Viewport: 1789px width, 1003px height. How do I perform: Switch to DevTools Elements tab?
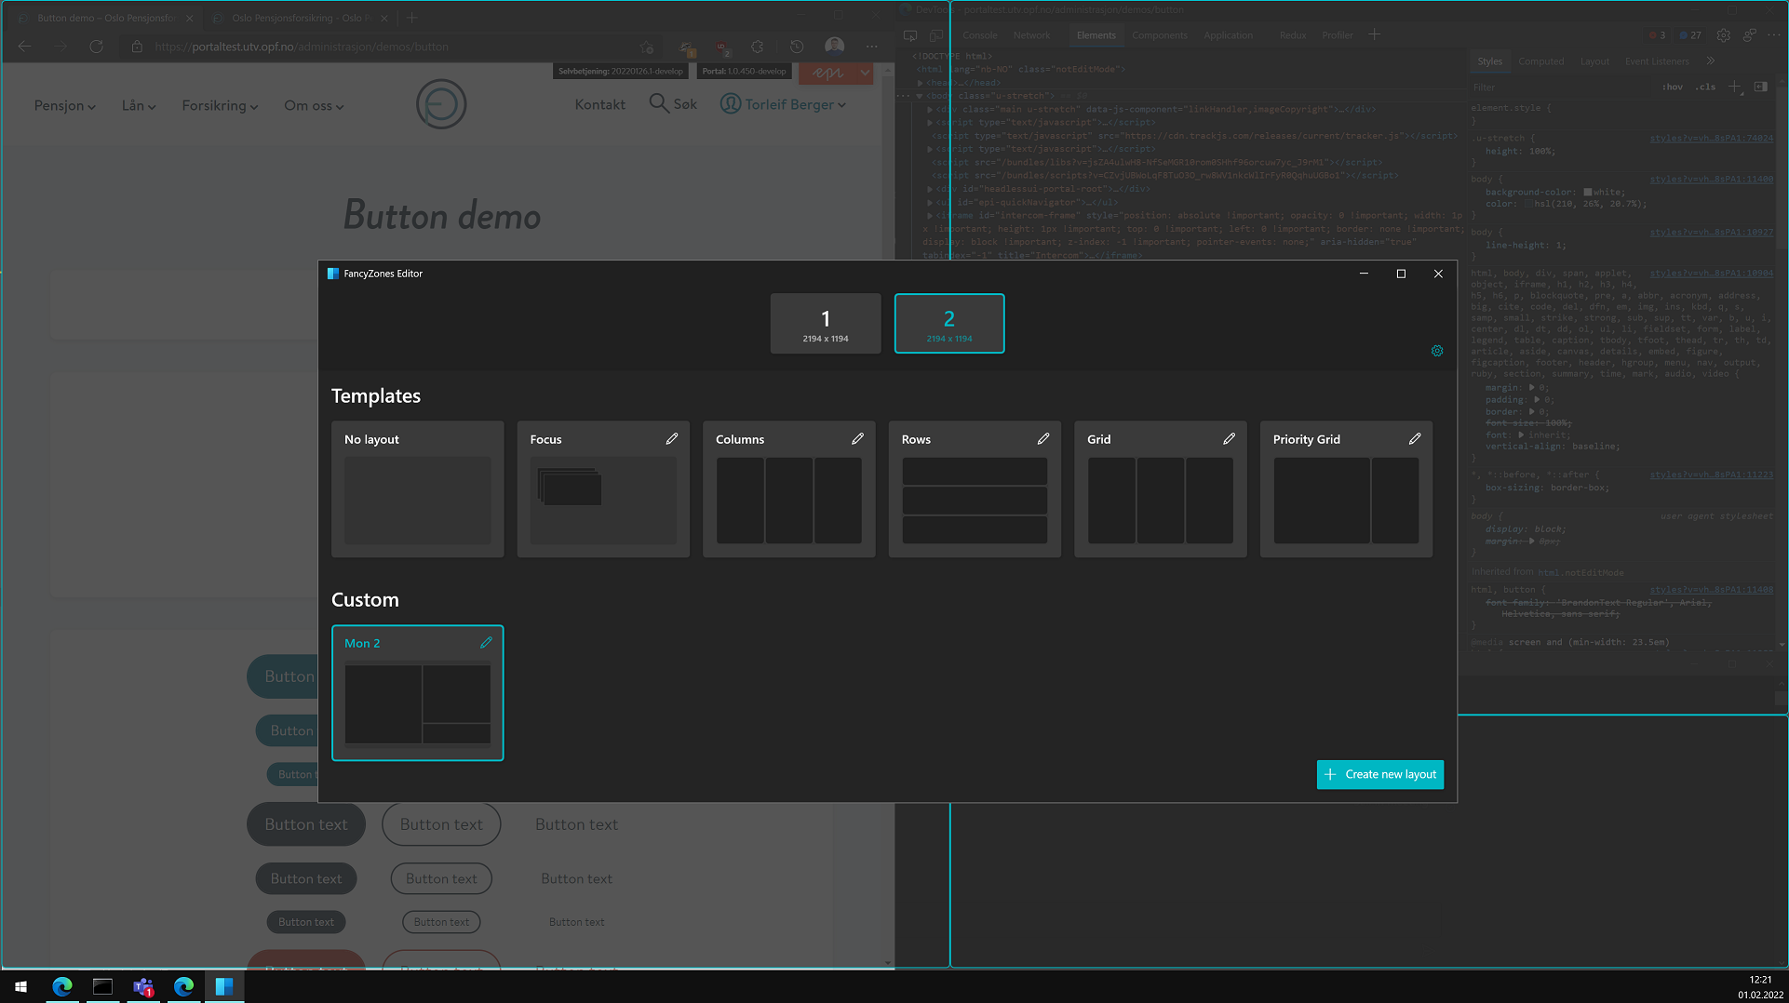click(x=1096, y=35)
